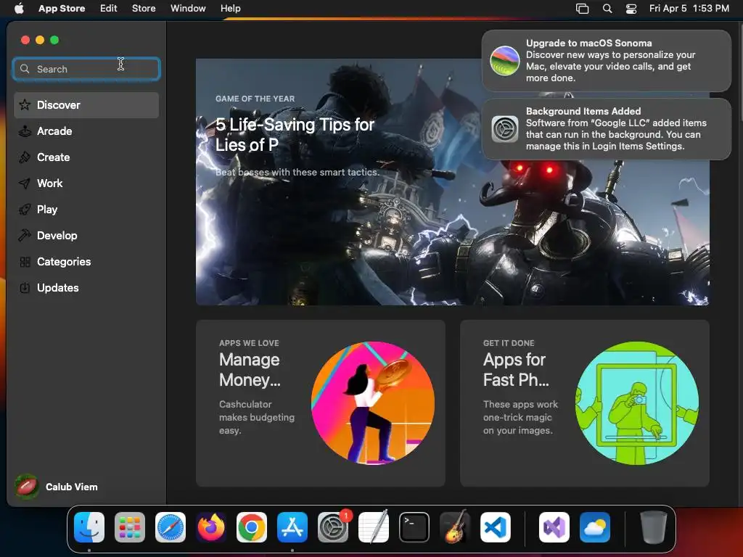Click the download icon next to Updates

tap(25, 288)
